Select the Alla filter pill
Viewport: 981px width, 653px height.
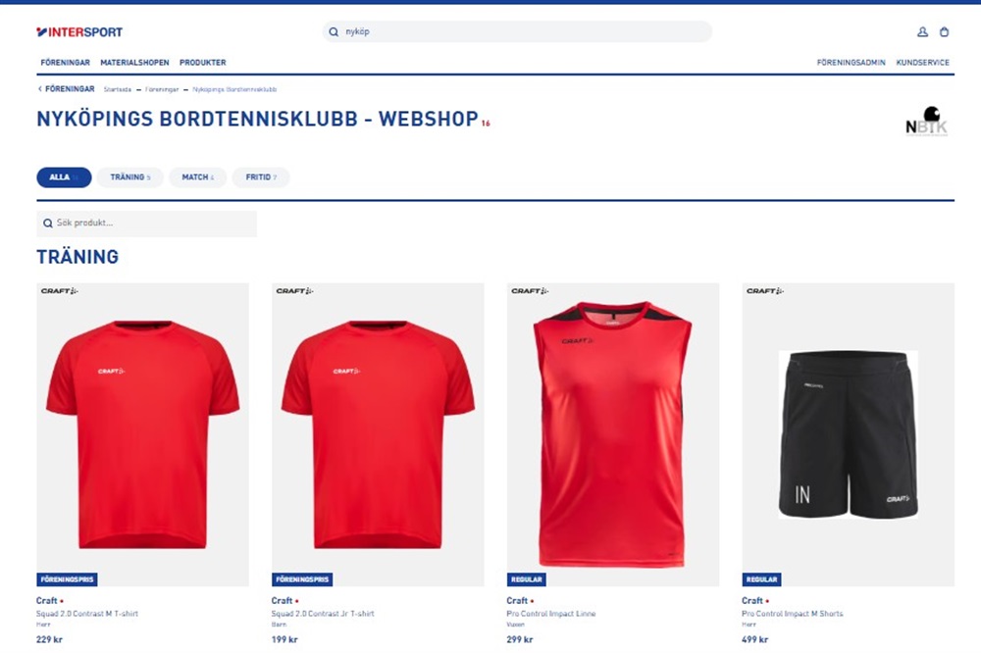point(64,177)
